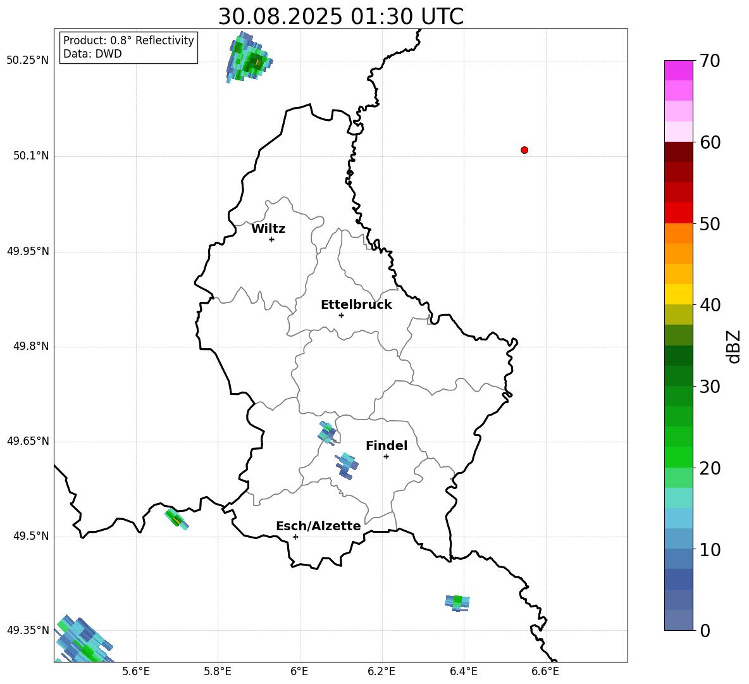Image resolution: width=749 pixels, height=684 pixels.
Task: Click the radar echo west of Findel
Action: 346,466
